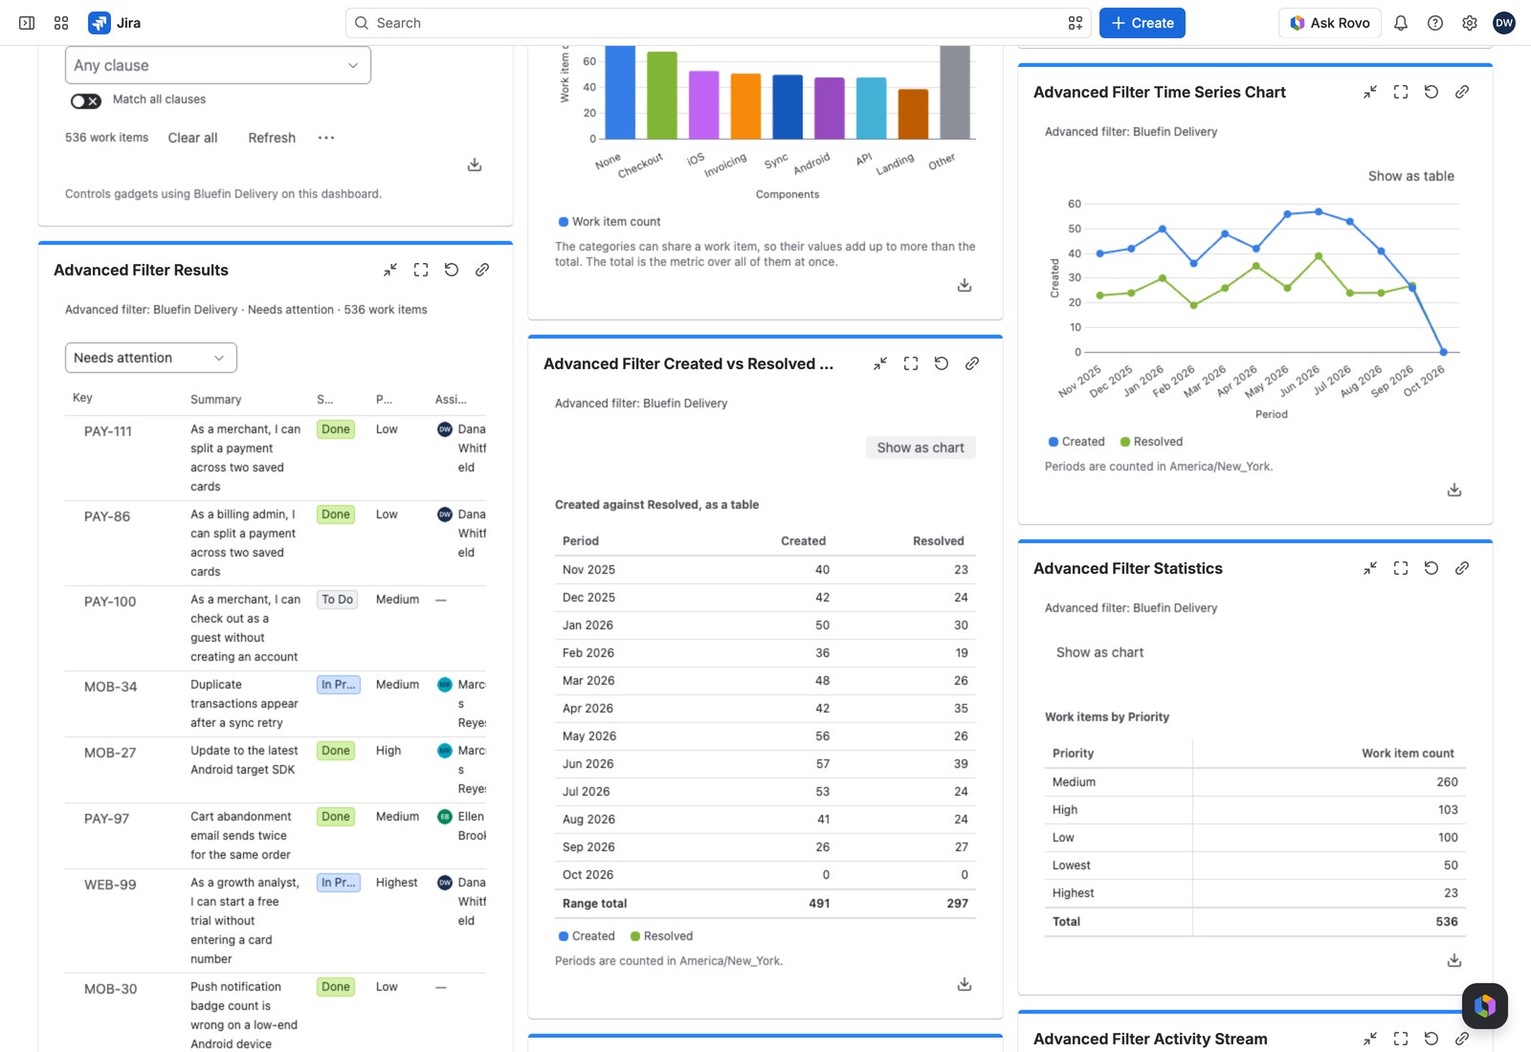Open the notifications bell
The height and width of the screenshot is (1052, 1531).
point(1401,23)
